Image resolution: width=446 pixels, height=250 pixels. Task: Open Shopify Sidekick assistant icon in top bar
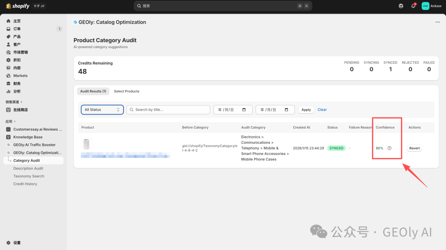[401, 6]
